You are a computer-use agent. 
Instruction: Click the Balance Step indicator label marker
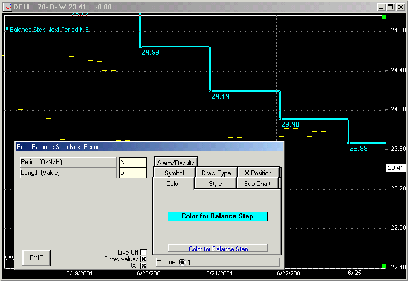(7, 29)
